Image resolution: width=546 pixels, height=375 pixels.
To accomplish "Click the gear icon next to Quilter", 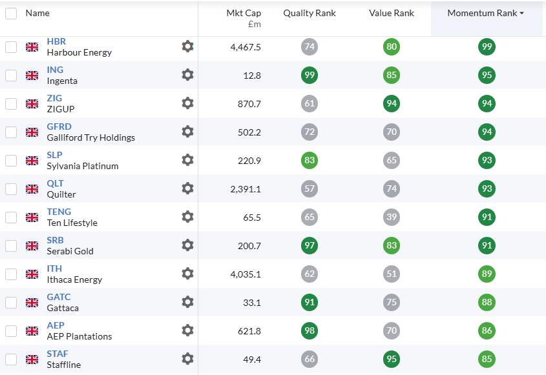I will tap(187, 188).
